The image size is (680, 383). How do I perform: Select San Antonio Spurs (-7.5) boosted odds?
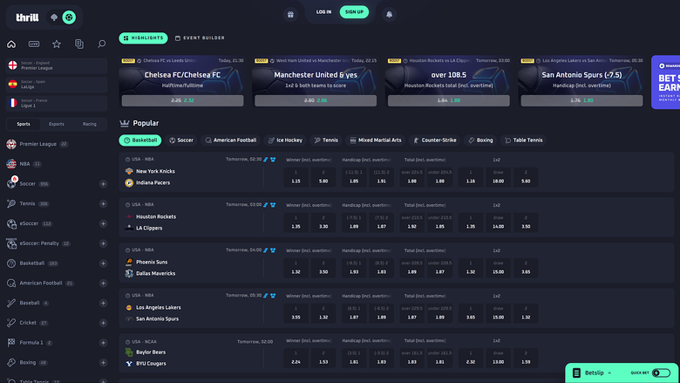click(582, 100)
